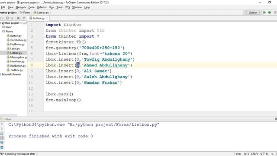
Task: Click cursor position 8:14 in status bar
Action: (x=246, y=154)
